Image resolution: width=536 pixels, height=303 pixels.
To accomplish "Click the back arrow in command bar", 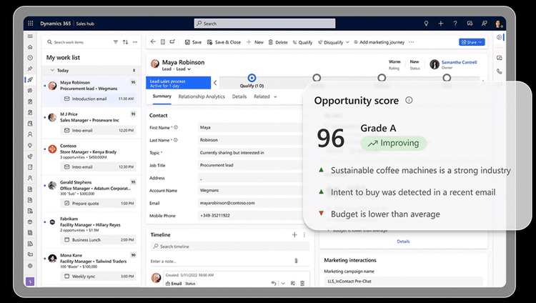I will coord(153,41).
